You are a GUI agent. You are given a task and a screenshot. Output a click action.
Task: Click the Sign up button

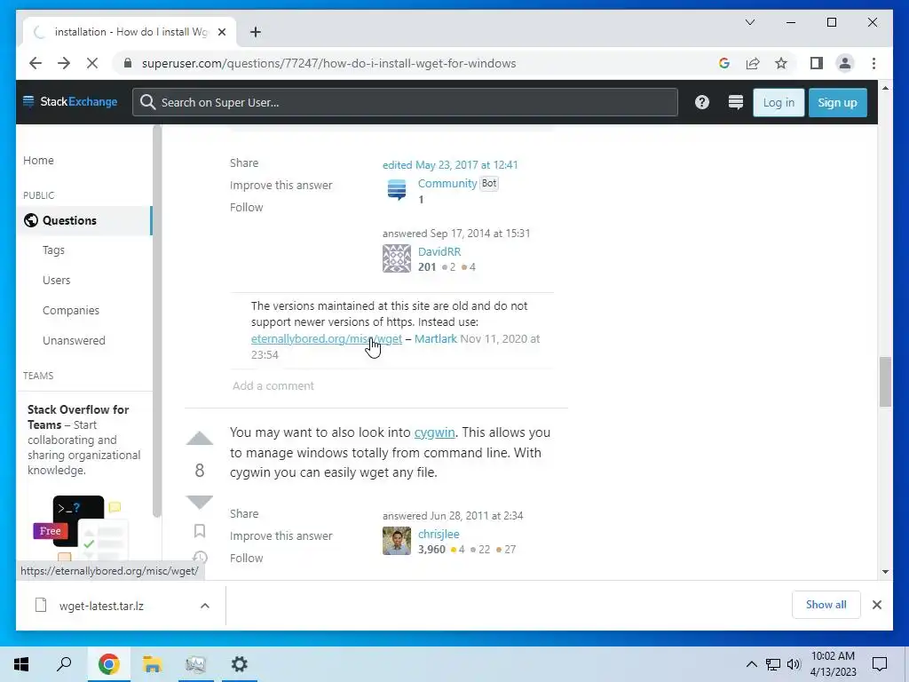(837, 103)
